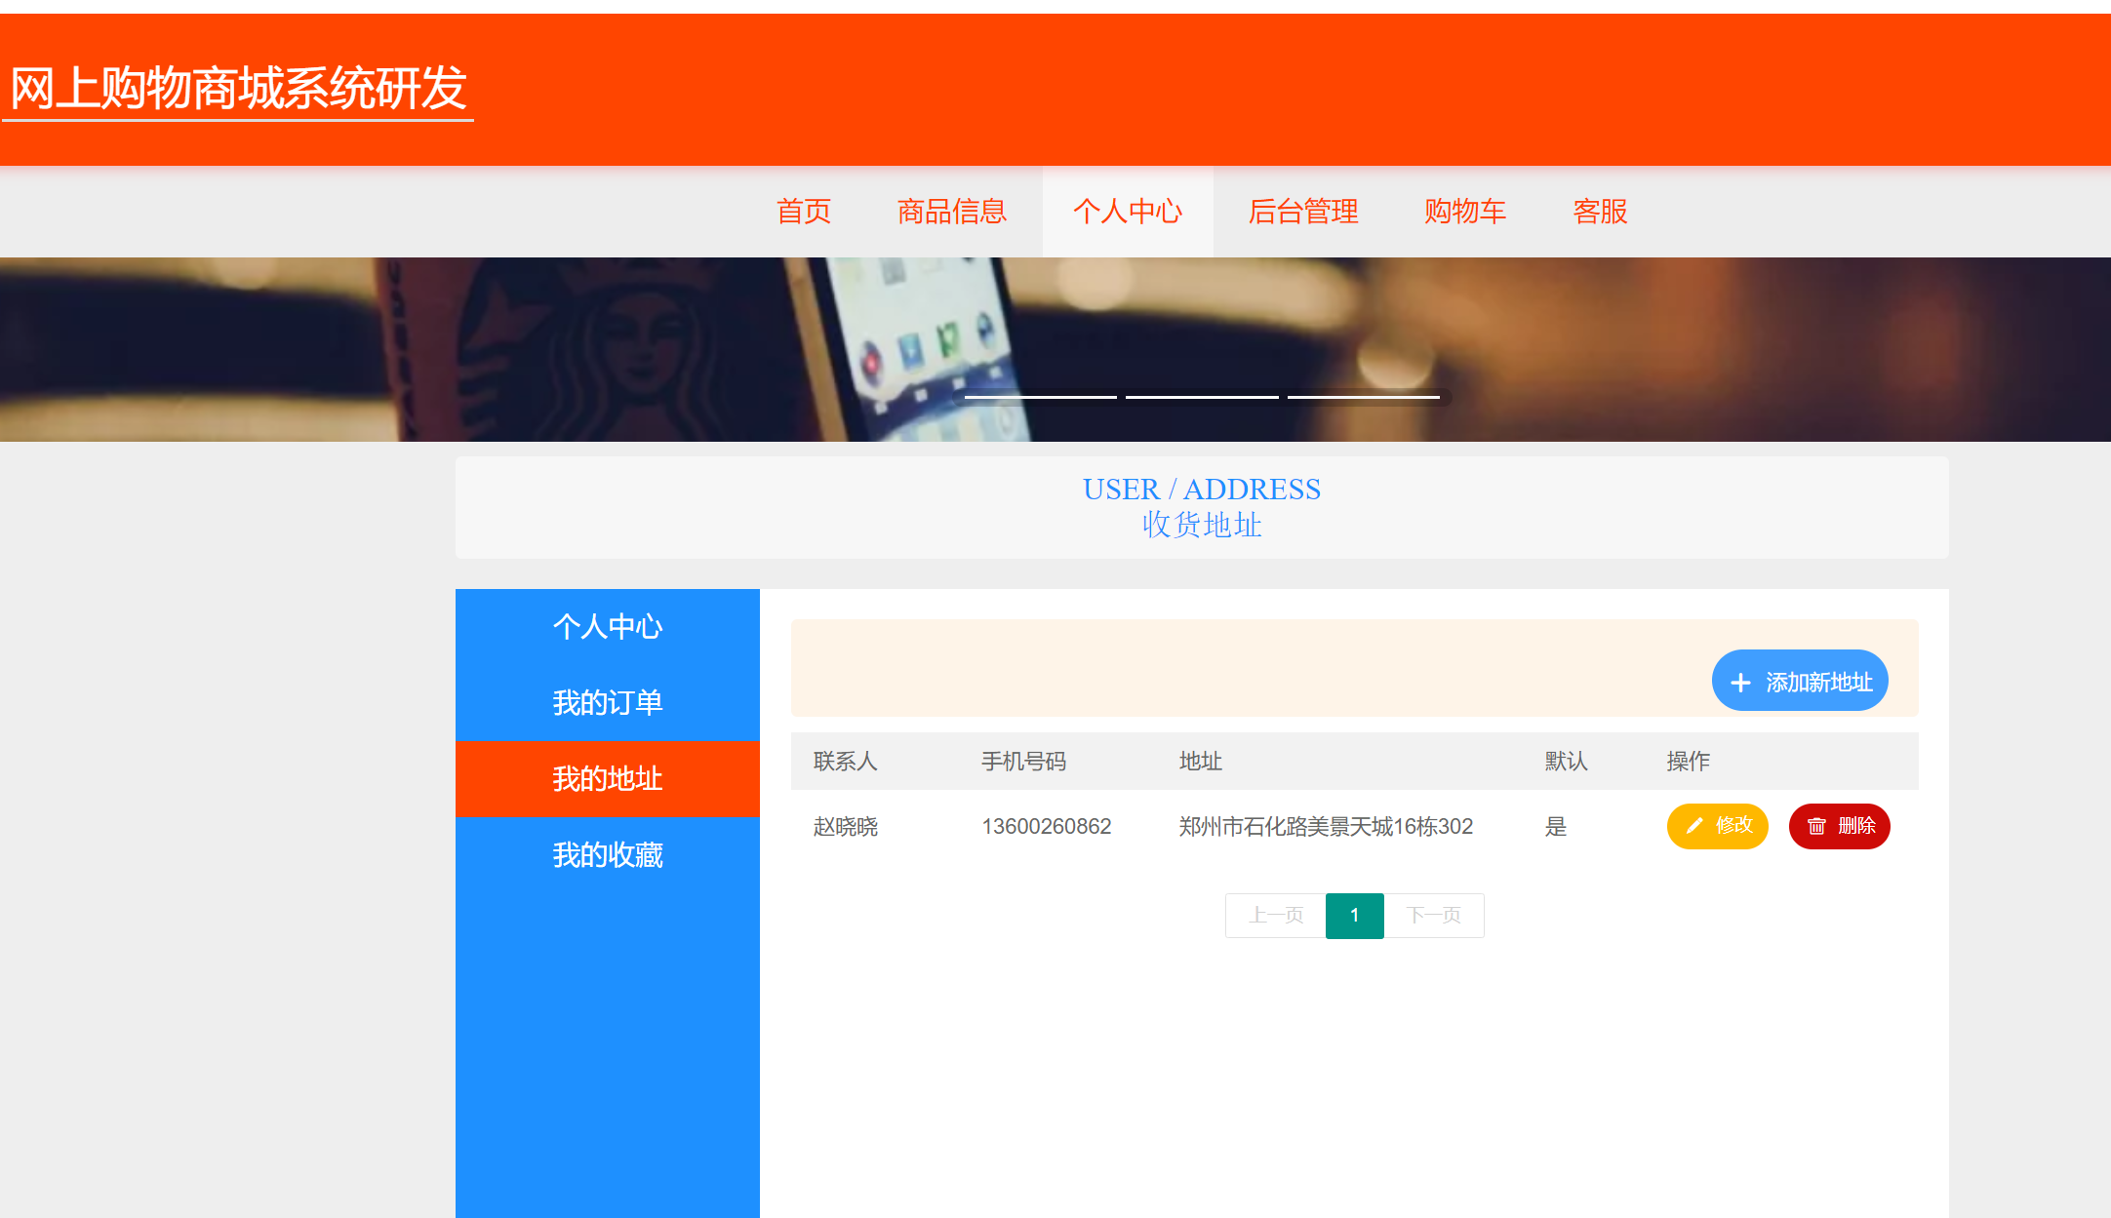
Task: Select the pencil icon on 修改 button
Action: pos(1694,825)
